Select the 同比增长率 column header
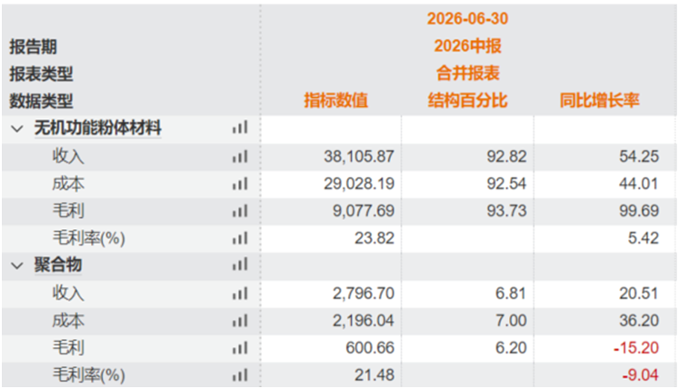The height and width of the screenshot is (389, 679). click(x=599, y=100)
